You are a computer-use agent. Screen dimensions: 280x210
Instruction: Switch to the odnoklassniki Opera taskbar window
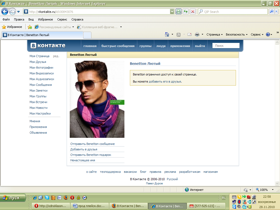coord(51,206)
